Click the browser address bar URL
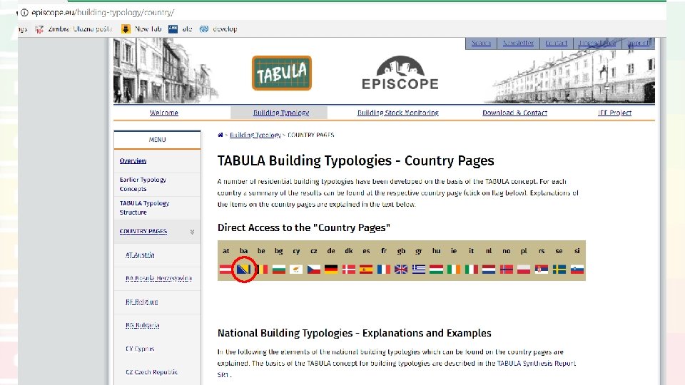The image size is (685, 385). (103, 13)
